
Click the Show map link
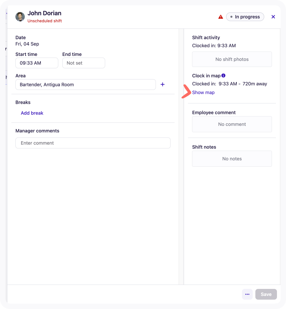(203, 92)
